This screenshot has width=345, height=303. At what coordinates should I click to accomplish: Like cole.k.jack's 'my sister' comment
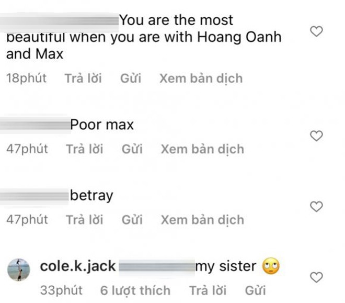pyautogui.click(x=316, y=277)
